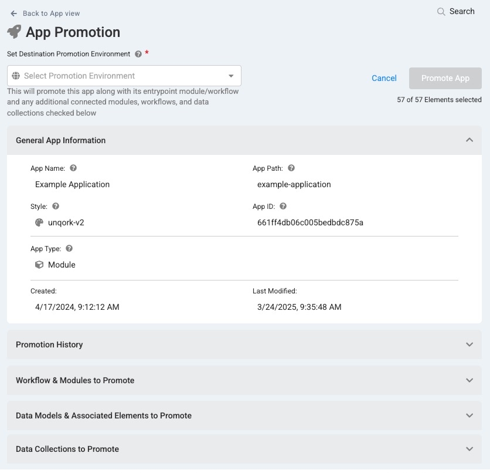Click the 57 of 57 Elements selected text
The height and width of the screenshot is (473, 490).
pos(439,100)
